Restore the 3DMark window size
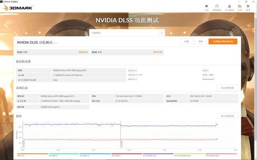The width and height of the screenshot is (257, 160). point(246,2)
